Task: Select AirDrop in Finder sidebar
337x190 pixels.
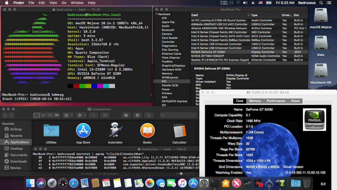Action: (16, 129)
